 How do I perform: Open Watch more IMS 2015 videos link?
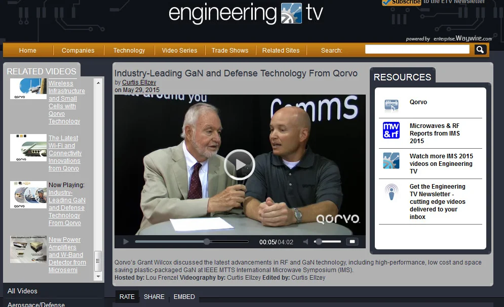[441, 163]
